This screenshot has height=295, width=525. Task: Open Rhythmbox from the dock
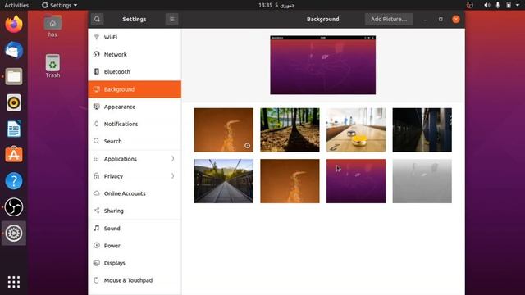click(x=14, y=102)
